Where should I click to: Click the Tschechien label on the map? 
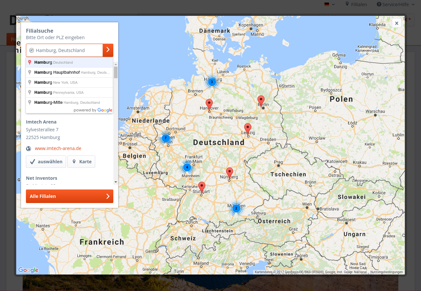click(x=288, y=174)
